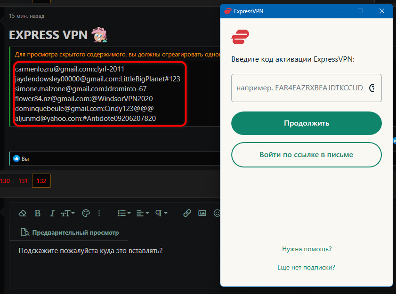Image resolution: width=396 pixels, height=294 pixels.
Task: Open the paragraph format dropdown
Action: click(162, 213)
